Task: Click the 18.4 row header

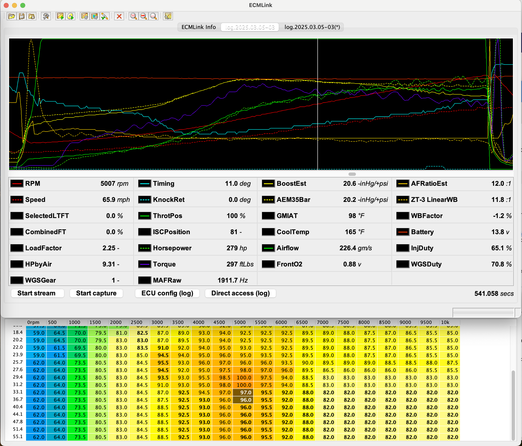Action: click(x=18, y=332)
